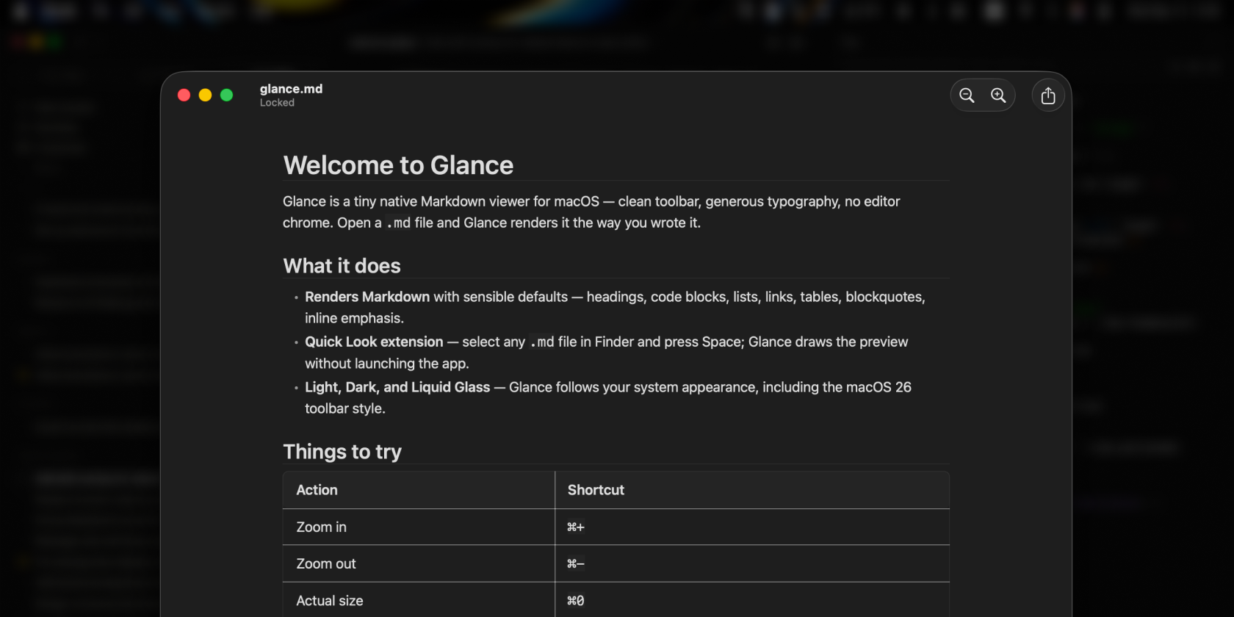The image size is (1234, 617).
Task: Click the green full screen button
Action: tap(227, 95)
